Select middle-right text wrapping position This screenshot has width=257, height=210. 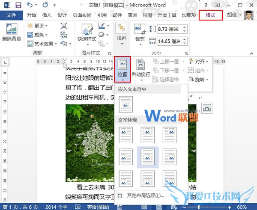click(x=170, y=157)
